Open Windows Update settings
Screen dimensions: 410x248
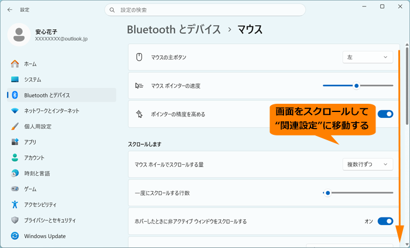point(61,236)
